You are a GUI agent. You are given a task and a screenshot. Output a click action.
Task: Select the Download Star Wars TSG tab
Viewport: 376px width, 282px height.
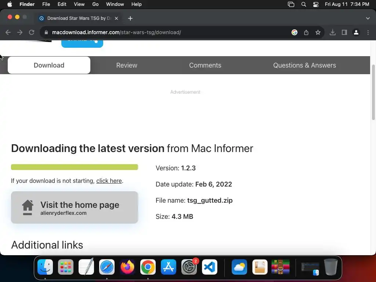[79, 18]
